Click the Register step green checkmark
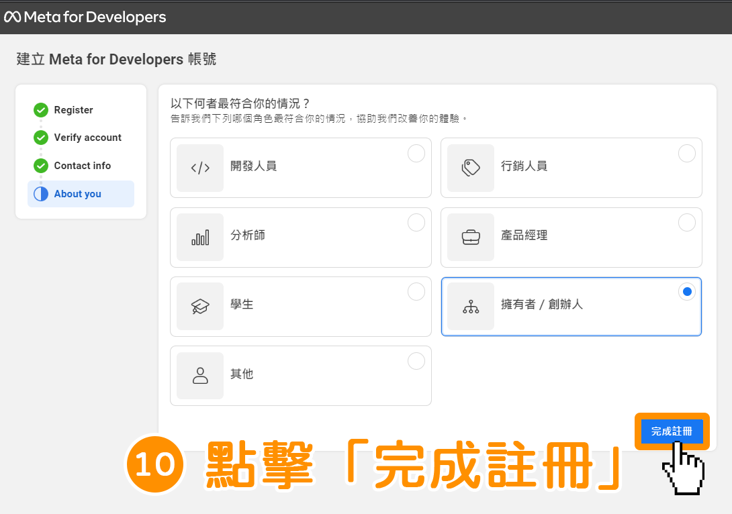The height and width of the screenshot is (514, 732). click(x=41, y=110)
